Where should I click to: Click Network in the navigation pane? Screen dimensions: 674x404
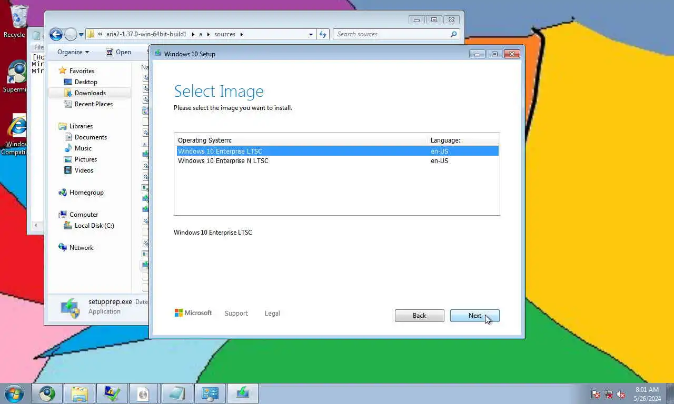(81, 248)
